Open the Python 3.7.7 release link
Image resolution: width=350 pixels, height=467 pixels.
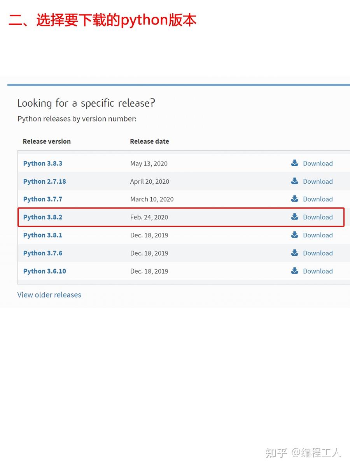click(x=43, y=199)
